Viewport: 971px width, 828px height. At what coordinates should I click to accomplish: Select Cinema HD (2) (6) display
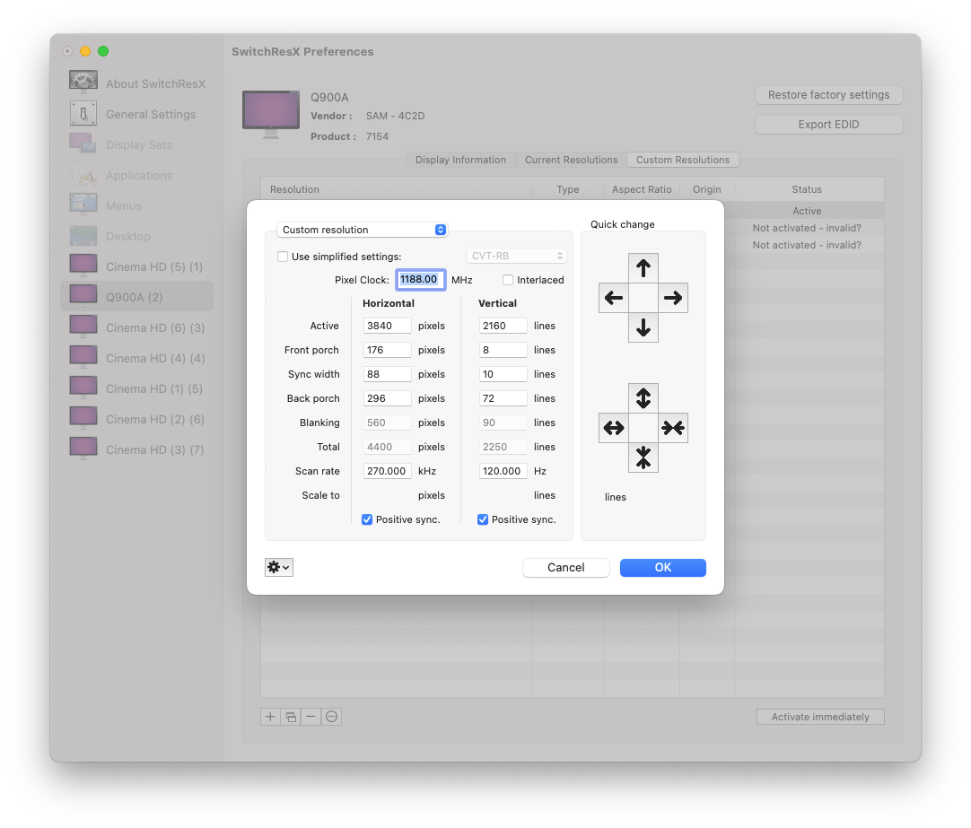click(x=137, y=419)
